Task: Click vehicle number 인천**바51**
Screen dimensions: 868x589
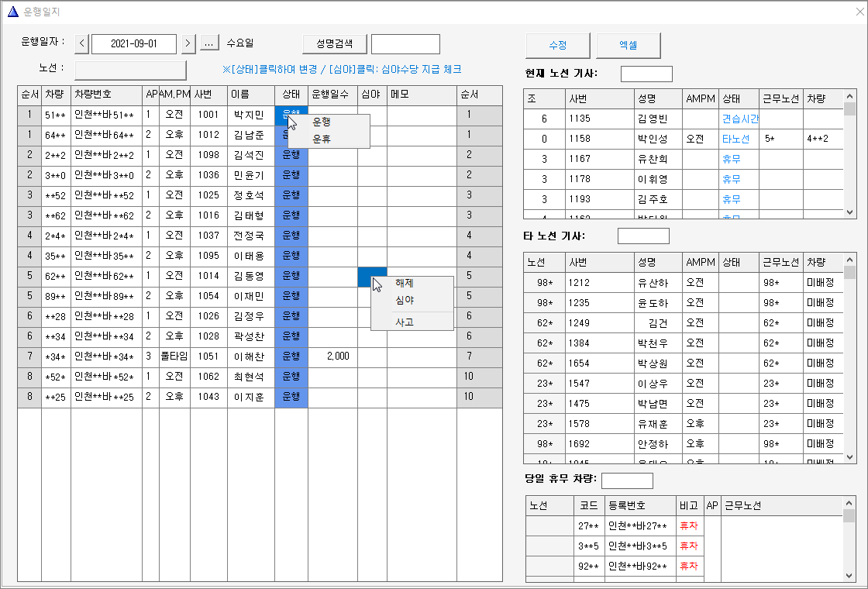Action: click(x=106, y=115)
